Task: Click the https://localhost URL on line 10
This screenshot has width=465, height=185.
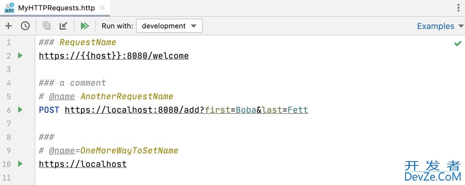Action: click(83, 164)
